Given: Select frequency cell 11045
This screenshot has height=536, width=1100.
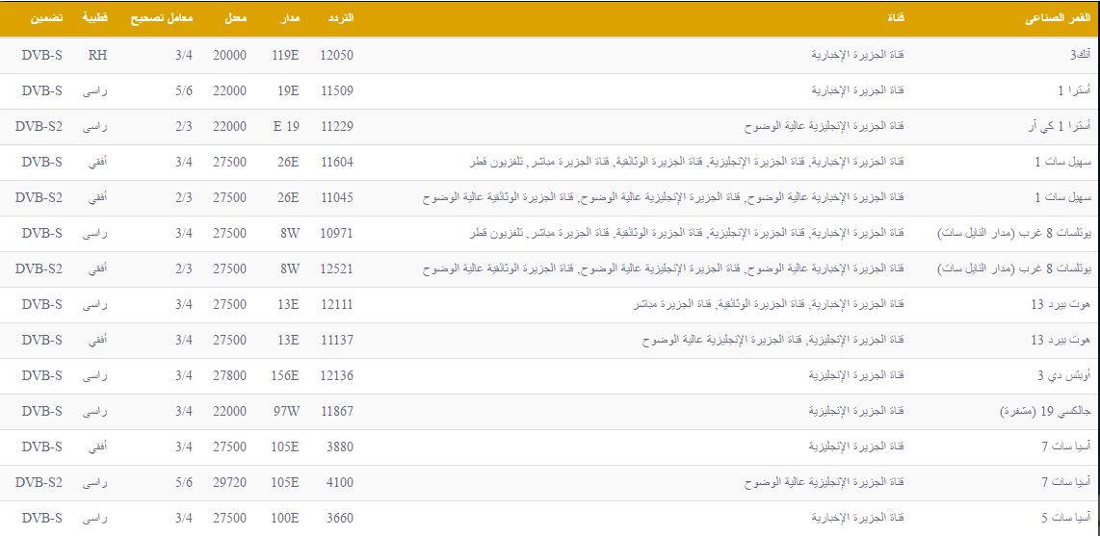Looking at the screenshot, I should point(337,198).
